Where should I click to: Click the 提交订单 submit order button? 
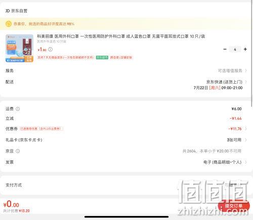pyautogui.click(x=234, y=206)
